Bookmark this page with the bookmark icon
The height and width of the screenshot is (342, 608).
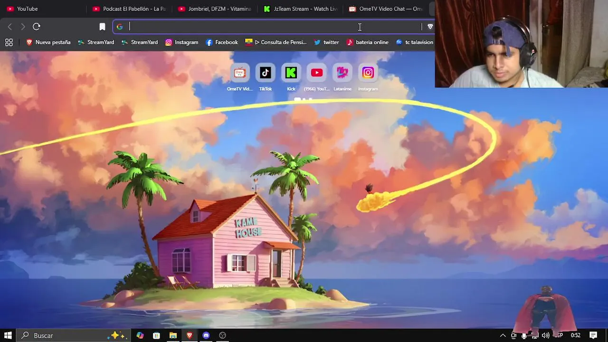click(102, 27)
